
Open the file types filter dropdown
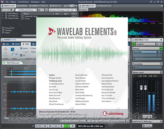click(x=63, y=10)
